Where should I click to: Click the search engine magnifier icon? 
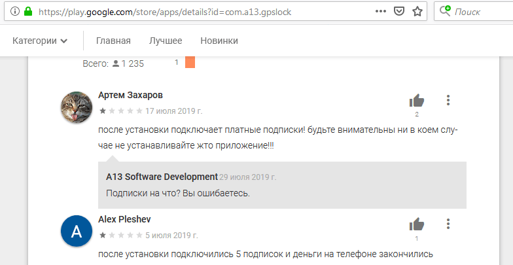pyautogui.click(x=445, y=12)
